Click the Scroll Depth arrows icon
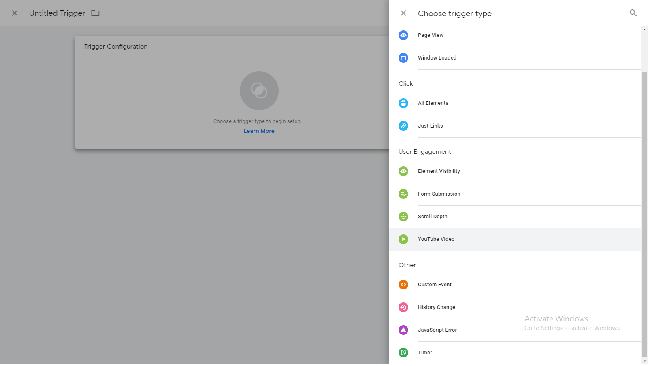The height and width of the screenshot is (366, 648). point(403,217)
